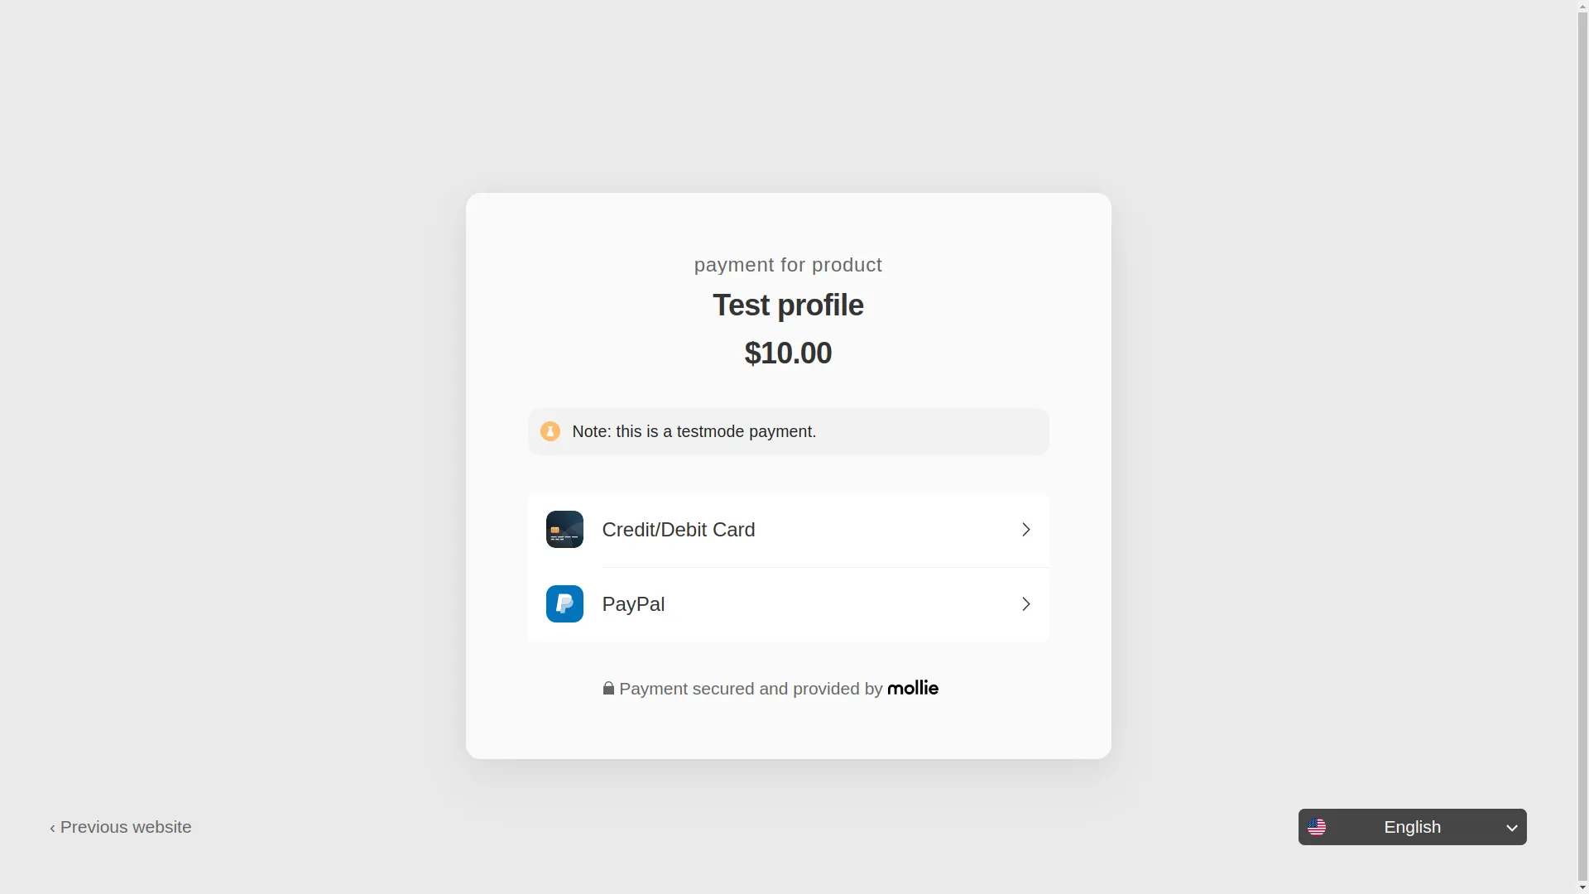
Task: Click the scrollbar's down arrow
Action: [1582, 888]
